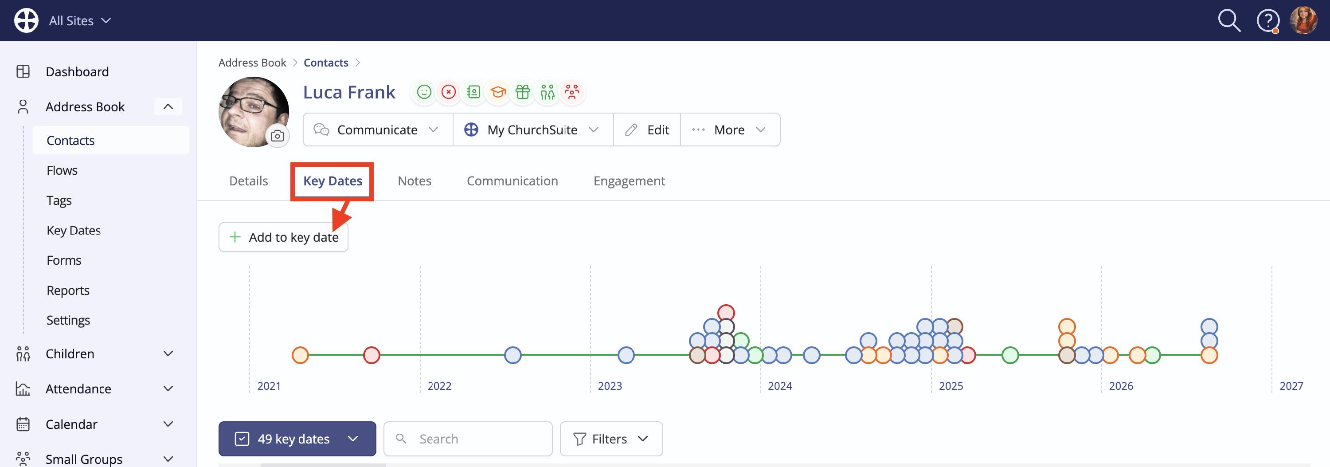Click the orange graduation cap icon
Screen dimensions: 1330x467
pyautogui.click(x=498, y=92)
